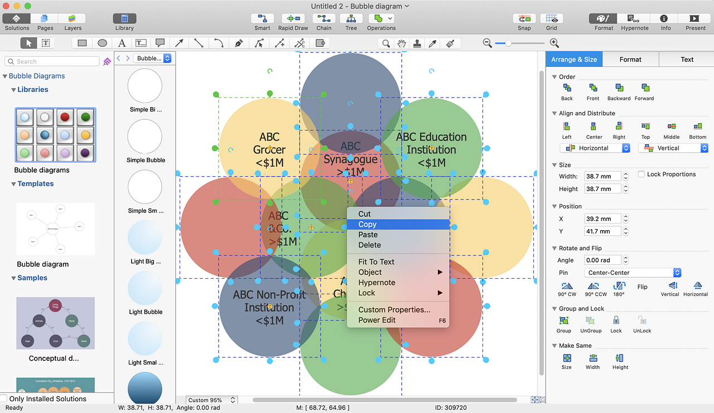
Task: Switch to the Format tab
Action: [x=630, y=59]
